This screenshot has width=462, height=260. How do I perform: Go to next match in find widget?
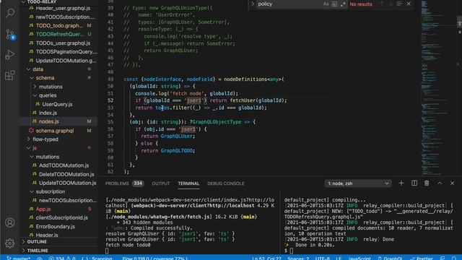[391, 4]
